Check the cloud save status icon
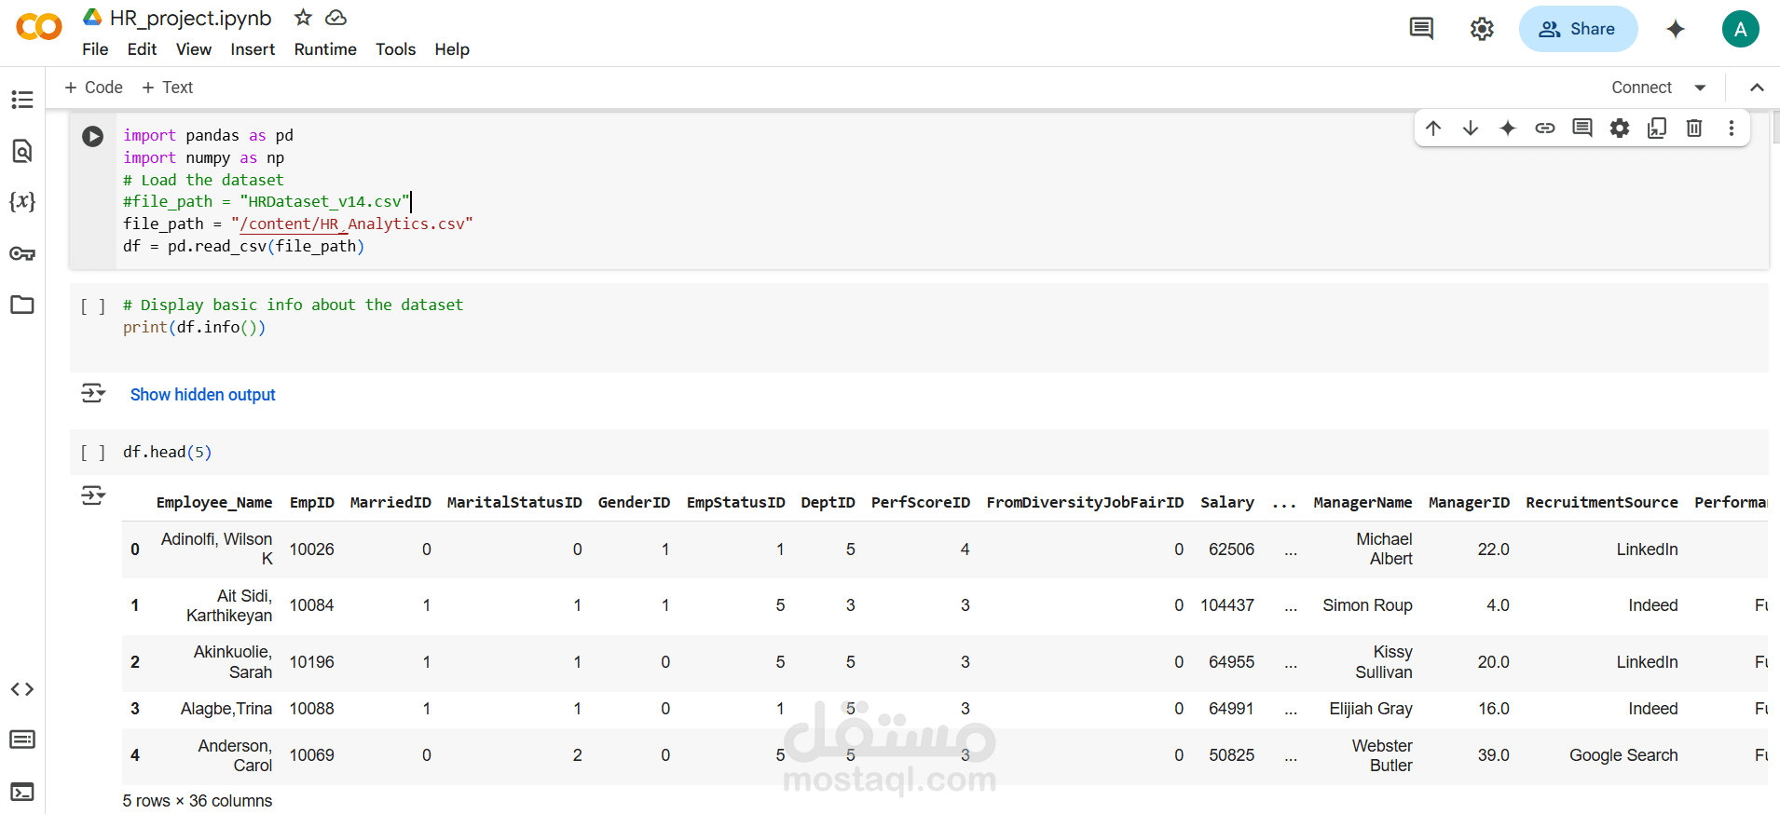Image resolution: width=1780 pixels, height=814 pixels. click(x=335, y=17)
